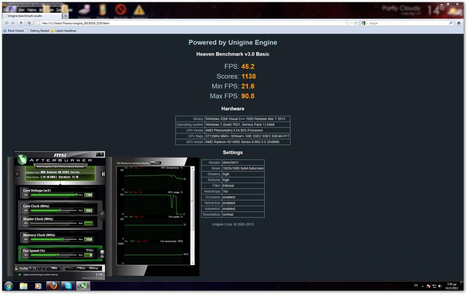Open the Windows Start orb
Image resolution: width=467 pixels, height=294 pixels.
pyautogui.click(x=8, y=286)
